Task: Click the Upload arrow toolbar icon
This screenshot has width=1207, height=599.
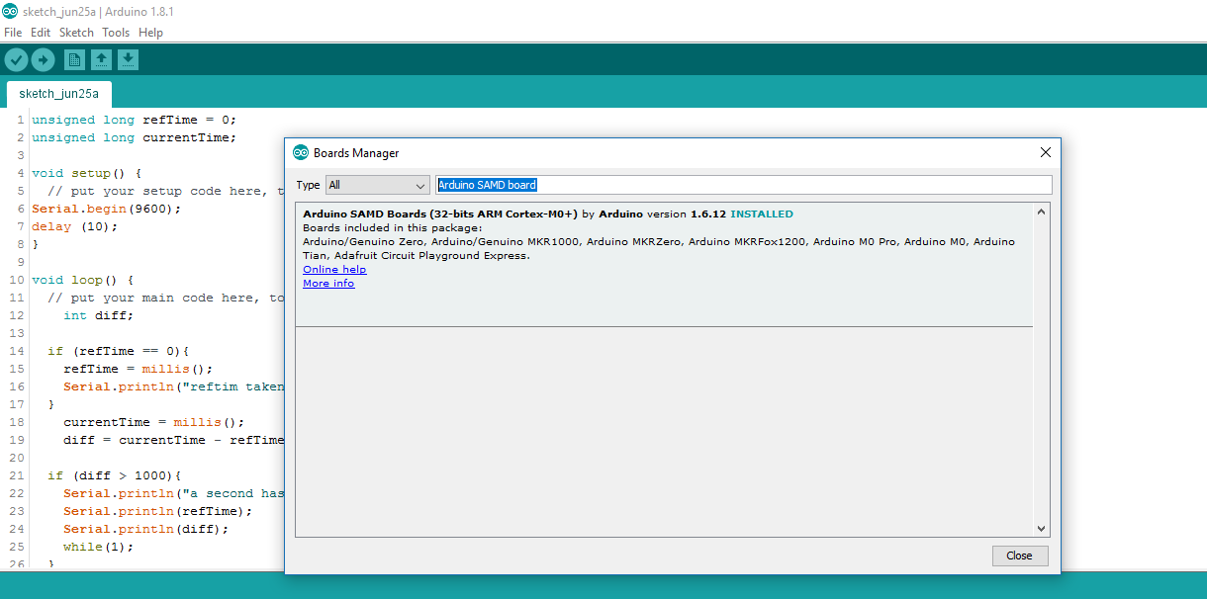Action: 43,60
